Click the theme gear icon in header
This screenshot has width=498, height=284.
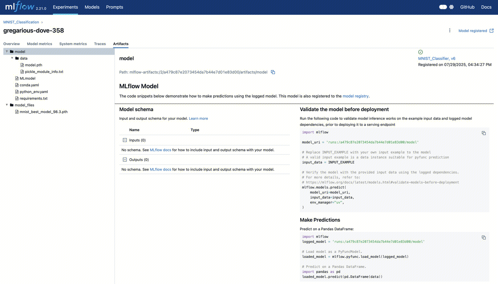pos(452,7)
